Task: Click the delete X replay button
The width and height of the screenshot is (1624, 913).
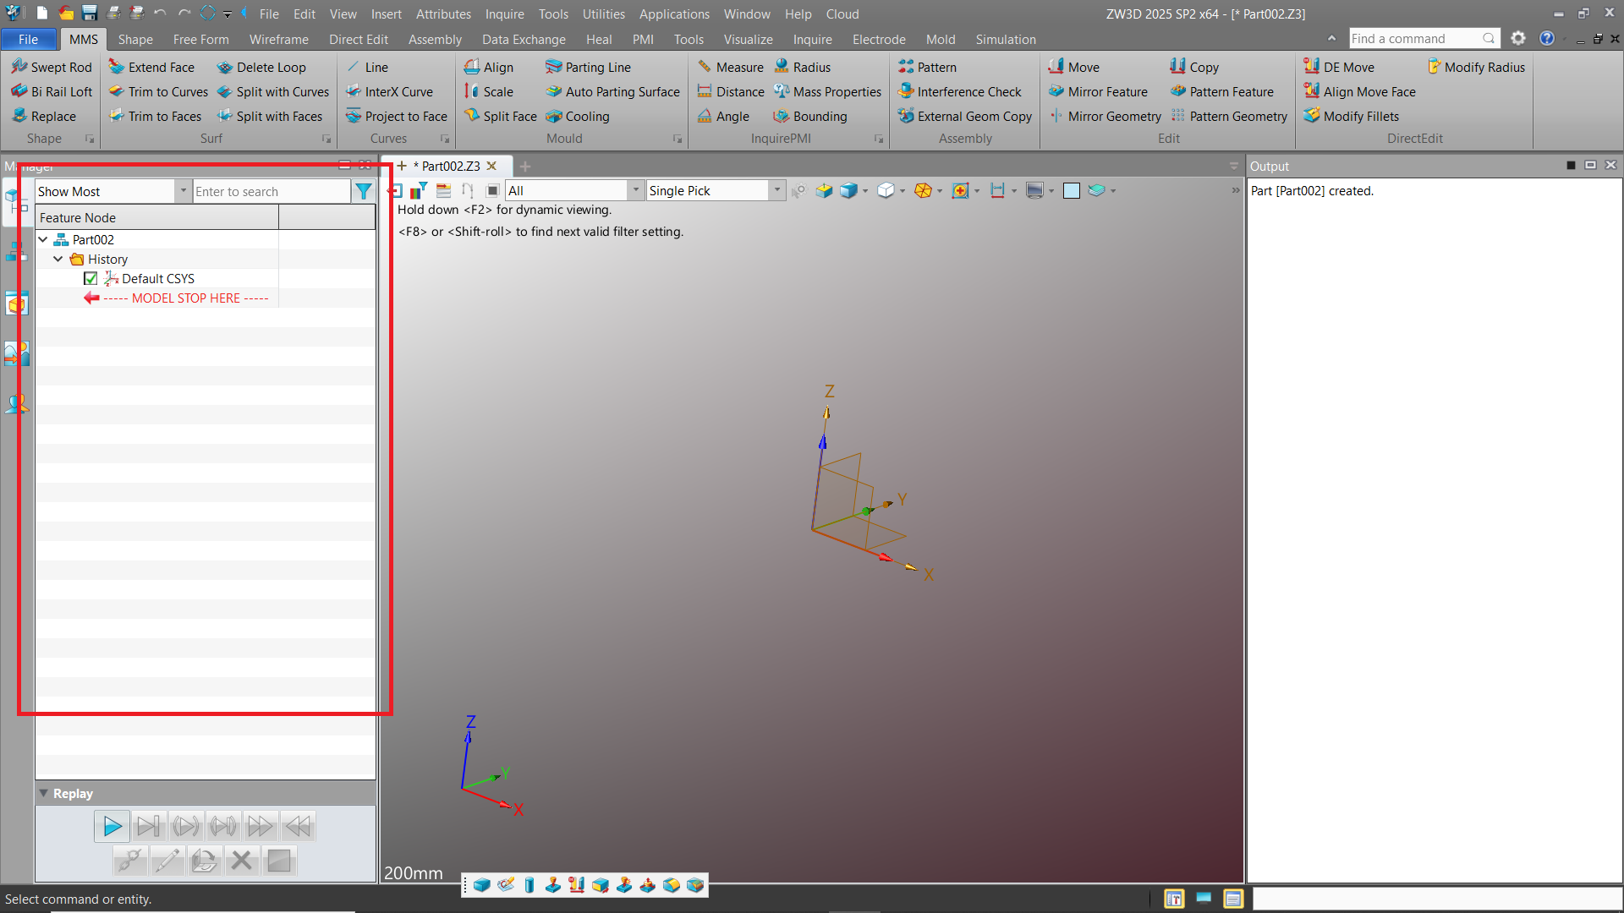Action: (x=241, y=861)
